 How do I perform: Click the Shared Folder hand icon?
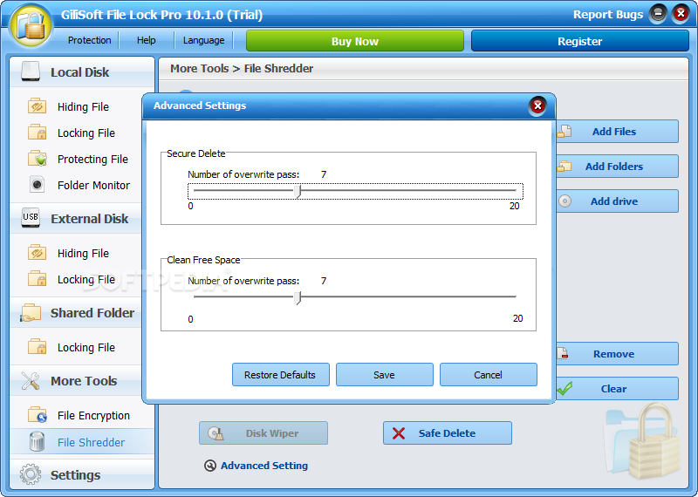tap(31, 313)
